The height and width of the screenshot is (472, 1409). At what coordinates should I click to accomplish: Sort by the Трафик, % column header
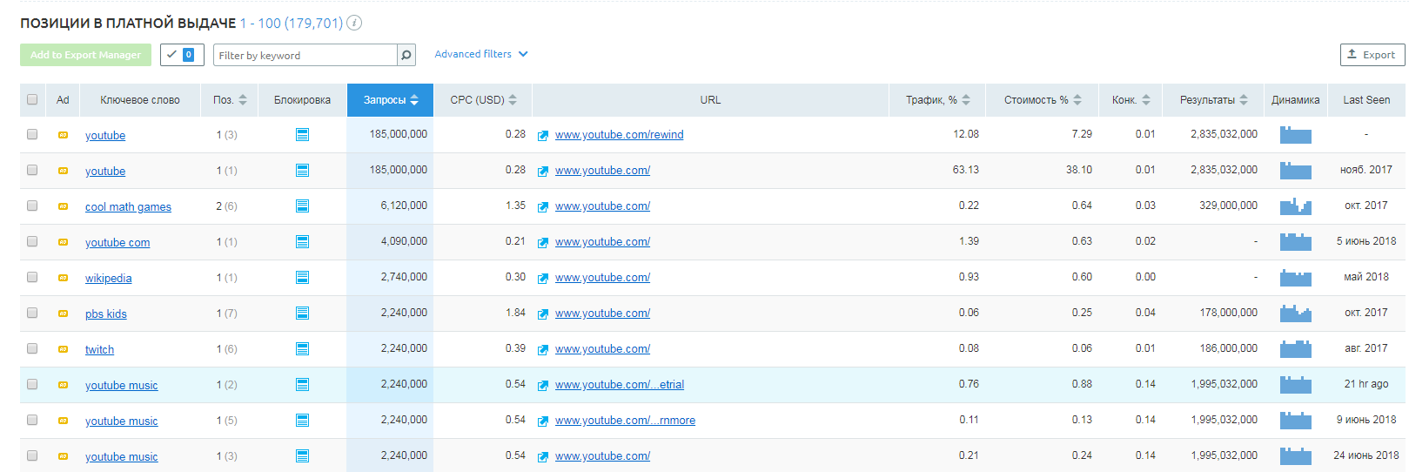click(x=937, y=100)
